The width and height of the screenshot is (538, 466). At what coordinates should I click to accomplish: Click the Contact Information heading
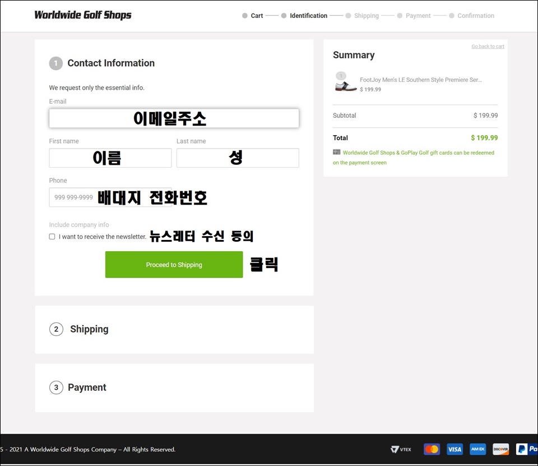click(x=111, y=63)
